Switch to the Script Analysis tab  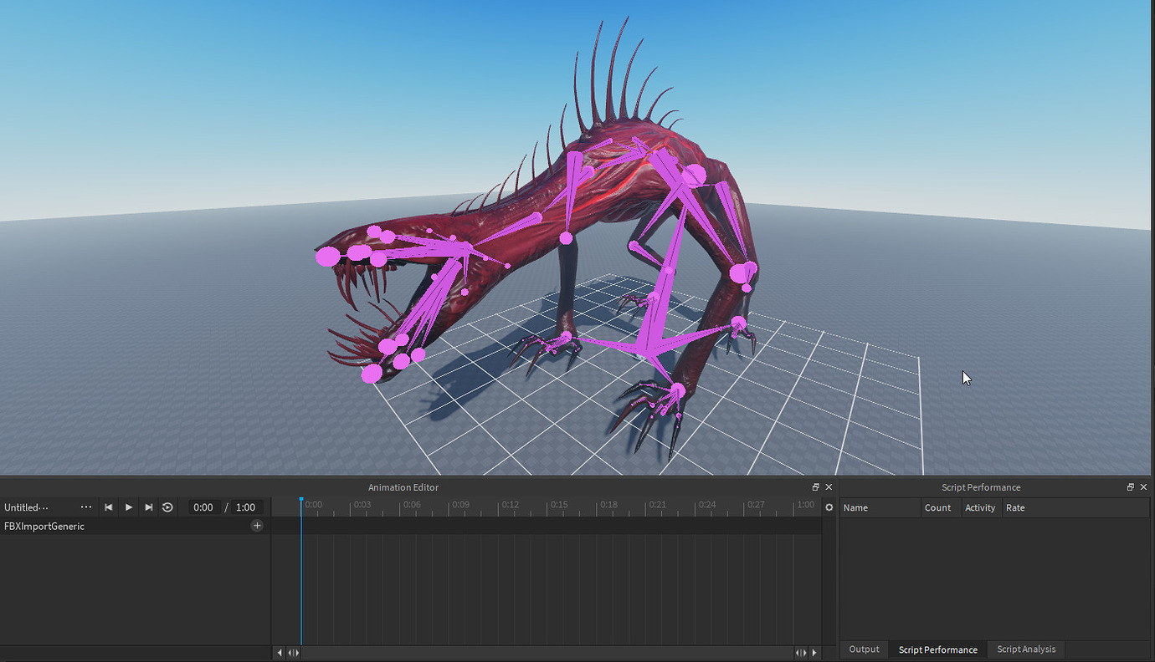click(x=1026, y=649)
